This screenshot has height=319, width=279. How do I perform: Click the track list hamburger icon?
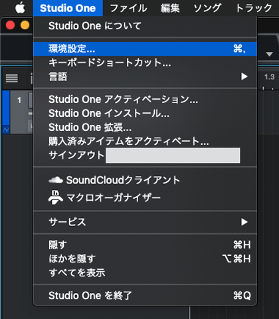coord(12,78)
